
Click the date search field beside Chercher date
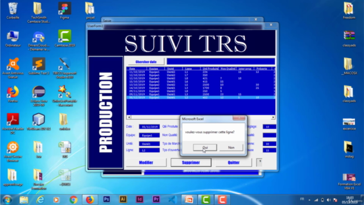221,61
